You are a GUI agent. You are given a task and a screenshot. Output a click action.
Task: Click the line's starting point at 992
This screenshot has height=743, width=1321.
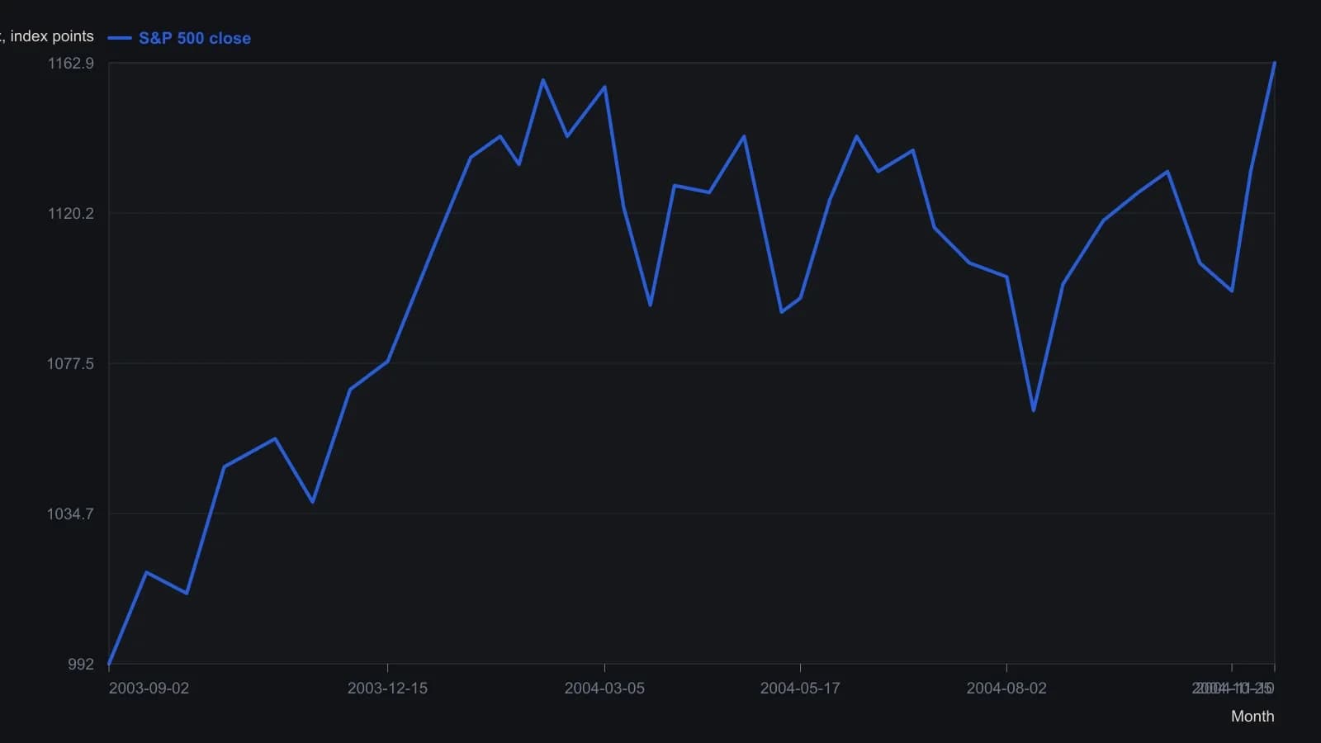(x=109, y=664)
